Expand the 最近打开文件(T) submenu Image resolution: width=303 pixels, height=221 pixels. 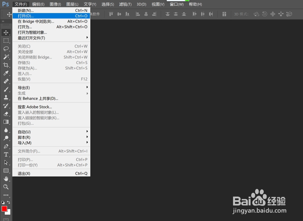click(x=51, y=38)
